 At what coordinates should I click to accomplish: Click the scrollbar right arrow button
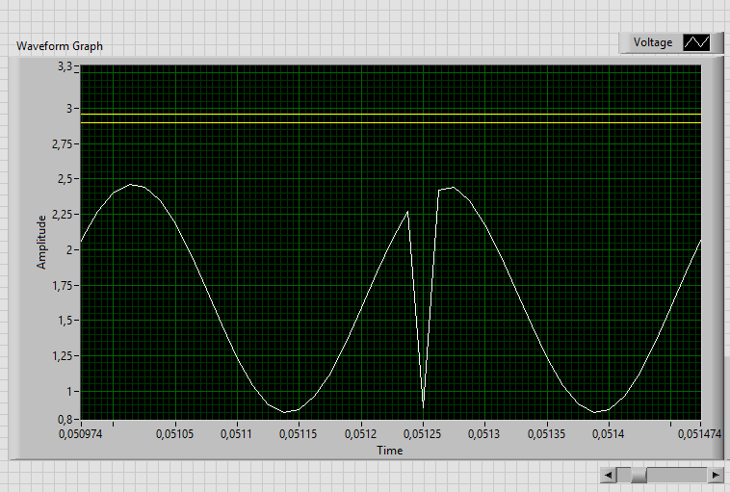click(716, 475)
